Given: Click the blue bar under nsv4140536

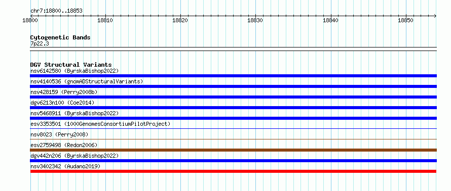Looking at the screenshot, I should tap(233, 86).
